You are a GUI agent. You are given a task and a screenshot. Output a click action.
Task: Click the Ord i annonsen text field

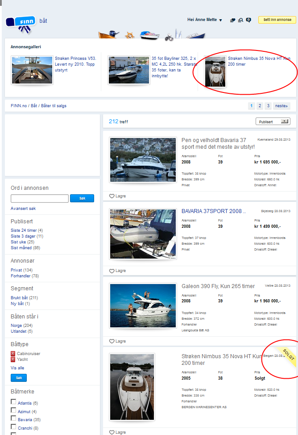pyautogui.click(x=40, y=198)
